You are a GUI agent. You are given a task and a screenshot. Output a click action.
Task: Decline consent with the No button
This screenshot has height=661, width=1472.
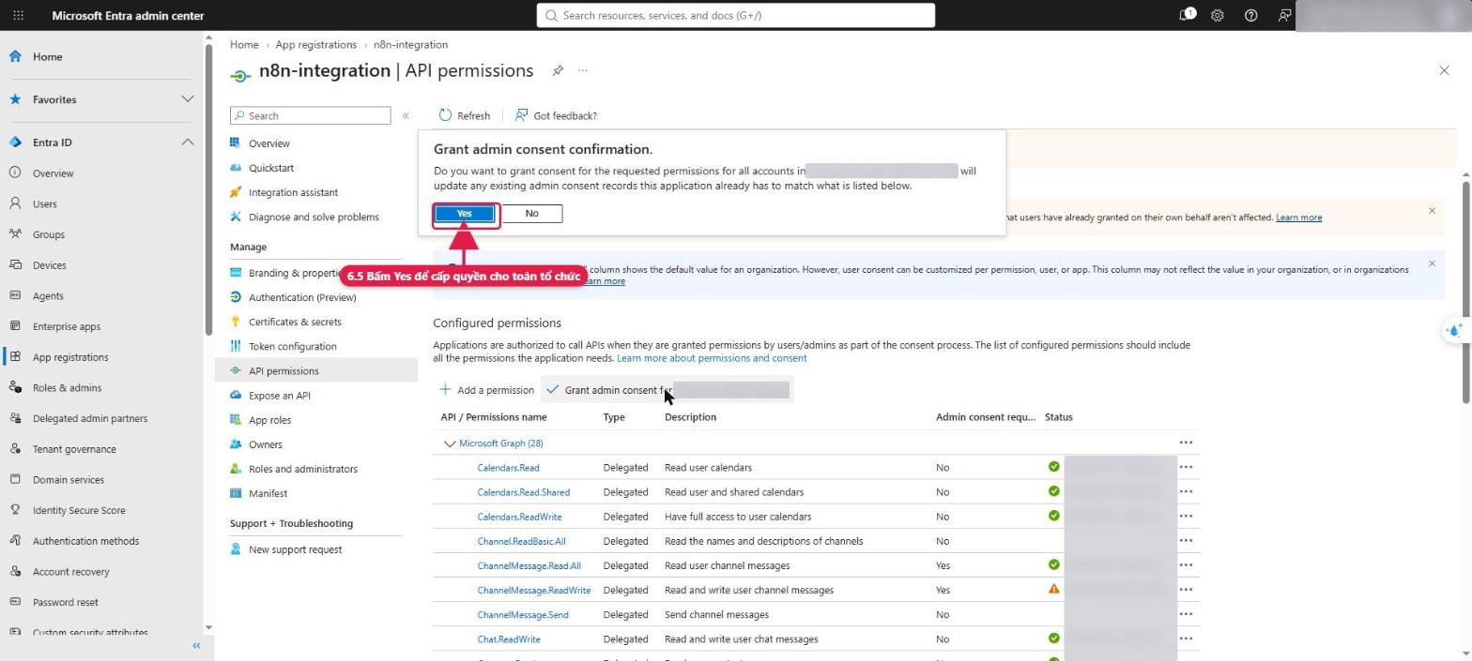[x=531, y=214]
